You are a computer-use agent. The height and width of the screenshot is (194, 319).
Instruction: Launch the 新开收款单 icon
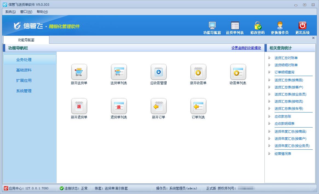click(x=198, y=72)
